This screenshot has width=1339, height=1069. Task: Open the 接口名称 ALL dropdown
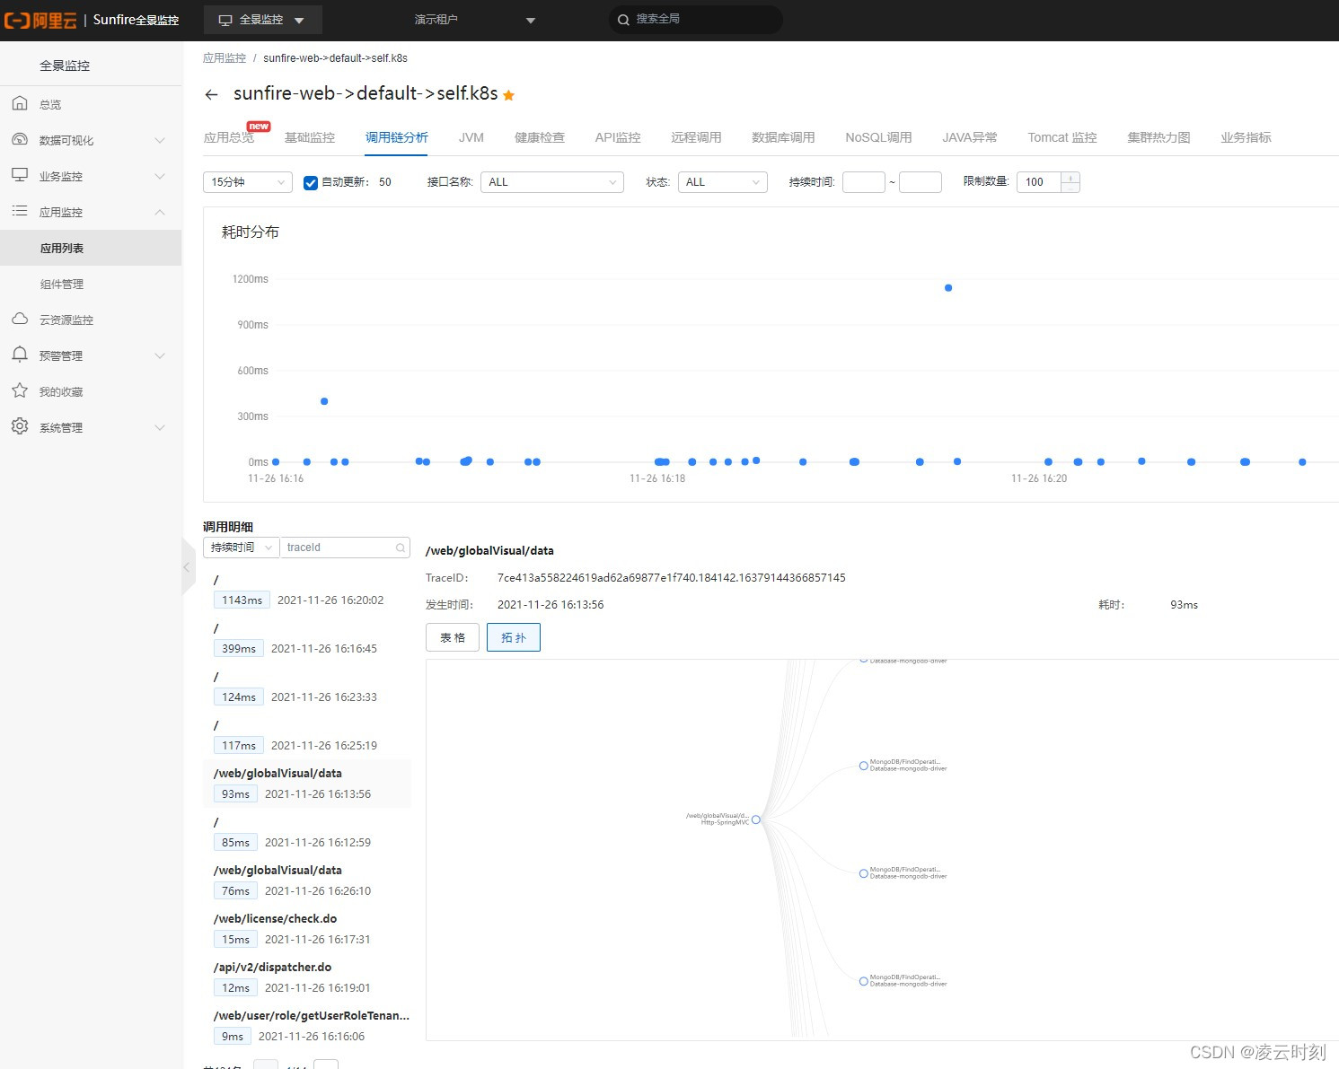[552, 182]
